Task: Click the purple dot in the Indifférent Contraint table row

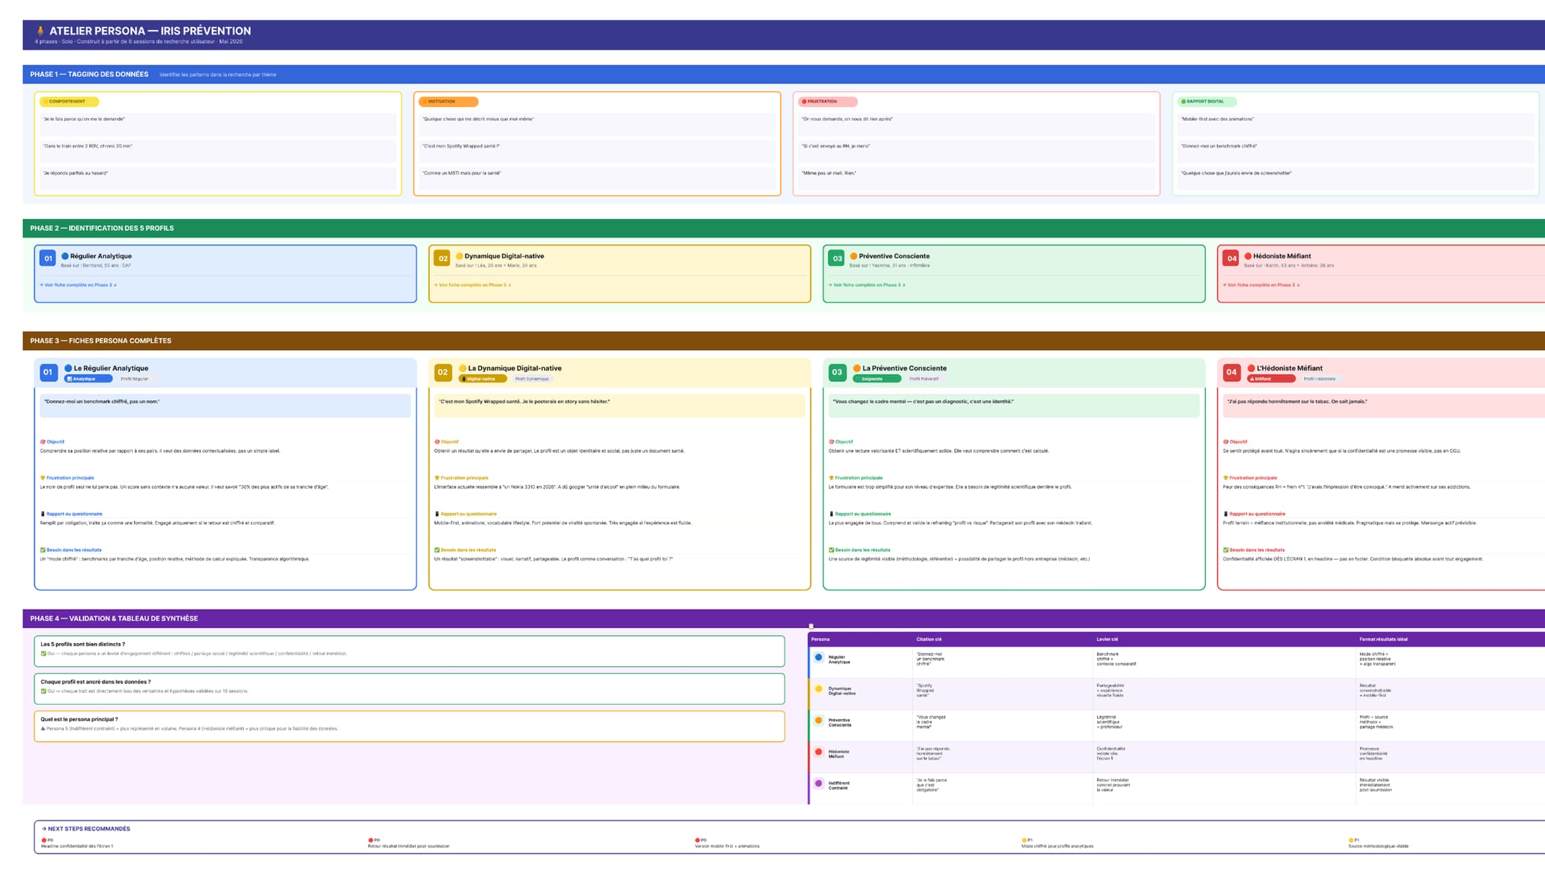Action: (819, 783)
